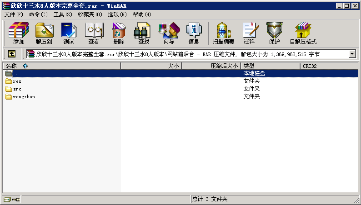The image size is (361, 205).
Task: Go up one folder level button
Action: pos(12,54)
